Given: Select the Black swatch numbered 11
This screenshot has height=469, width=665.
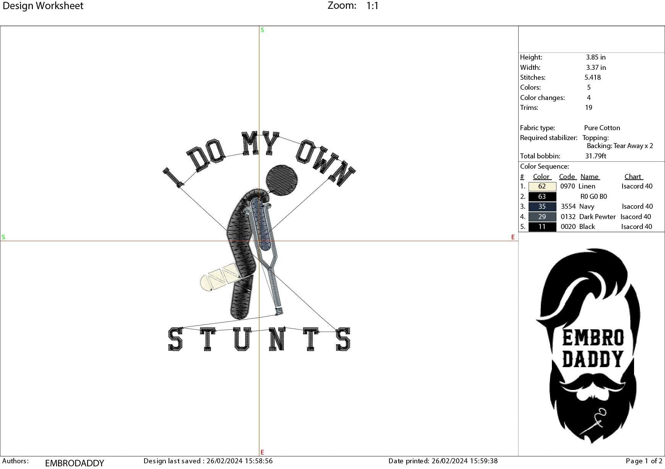Looking at the screenshot, I should pyautogui.click(x=542, y=226).
